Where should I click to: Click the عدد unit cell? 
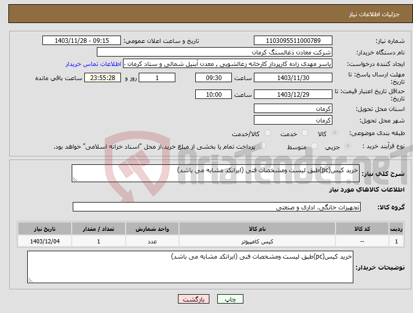152,241
